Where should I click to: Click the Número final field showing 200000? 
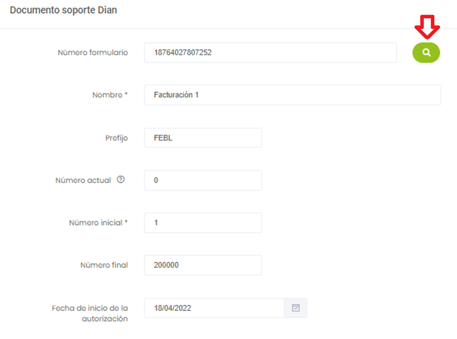click(x=203, y=265)
